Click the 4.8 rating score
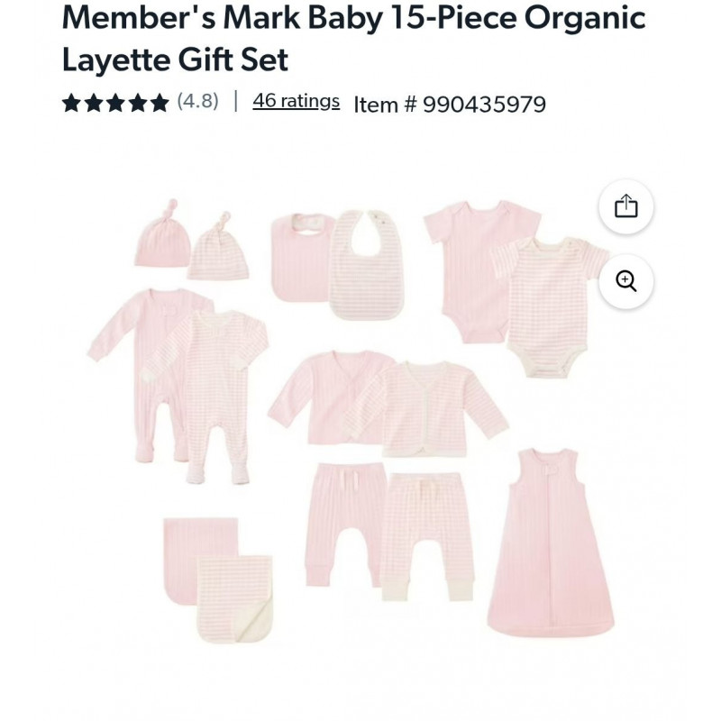This screenshot has height=721, width=721. (x=197, y=101)
